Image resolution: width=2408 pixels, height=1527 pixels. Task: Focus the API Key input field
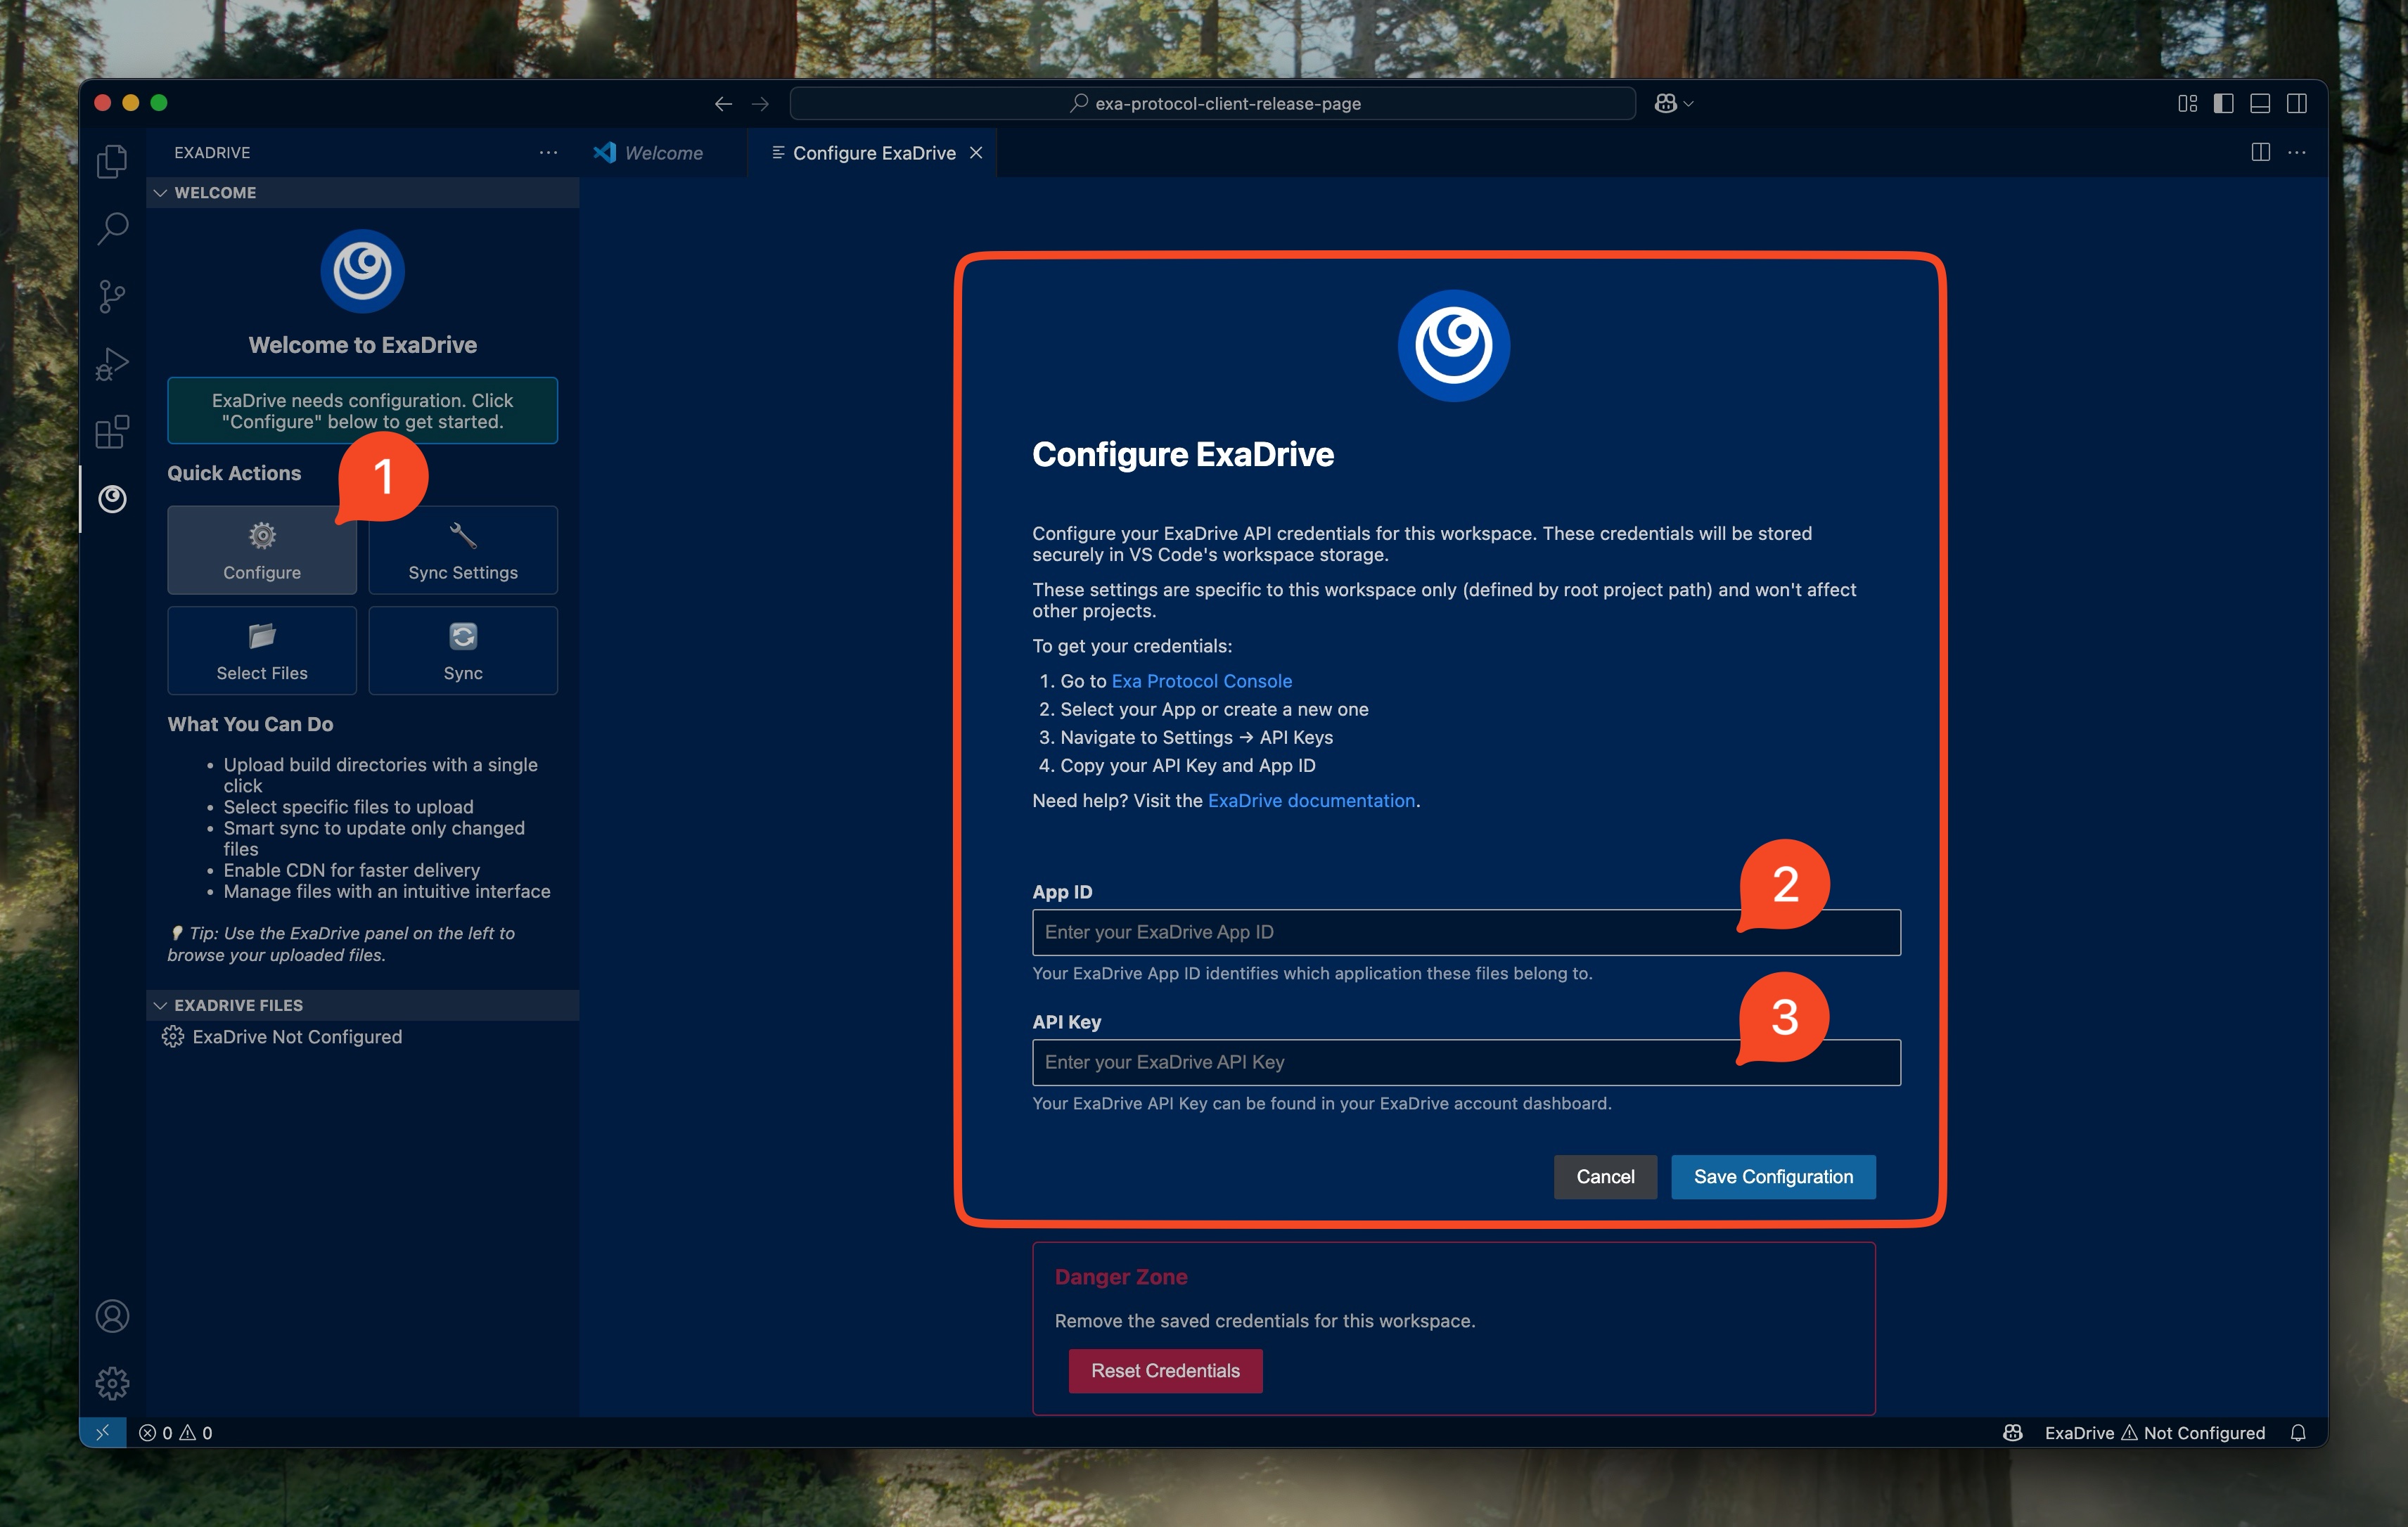point(1466,1062)
